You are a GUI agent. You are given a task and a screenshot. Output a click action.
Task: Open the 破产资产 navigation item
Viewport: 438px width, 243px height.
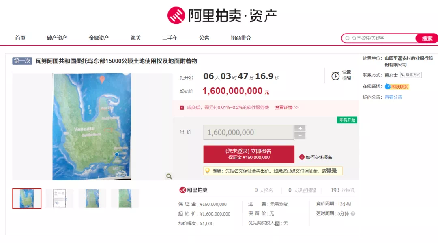(57, 38)
